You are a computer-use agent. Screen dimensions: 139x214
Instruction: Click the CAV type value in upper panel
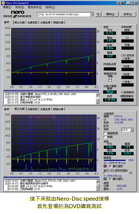(110, 56)
